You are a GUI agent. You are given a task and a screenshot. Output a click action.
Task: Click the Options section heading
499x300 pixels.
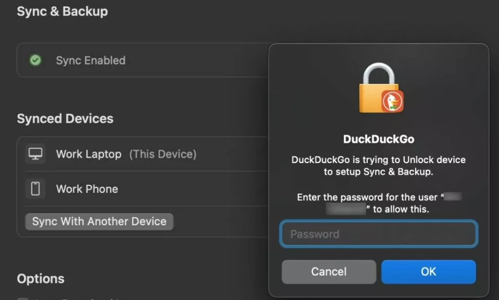pyautogui.click(x=40, y=279)
